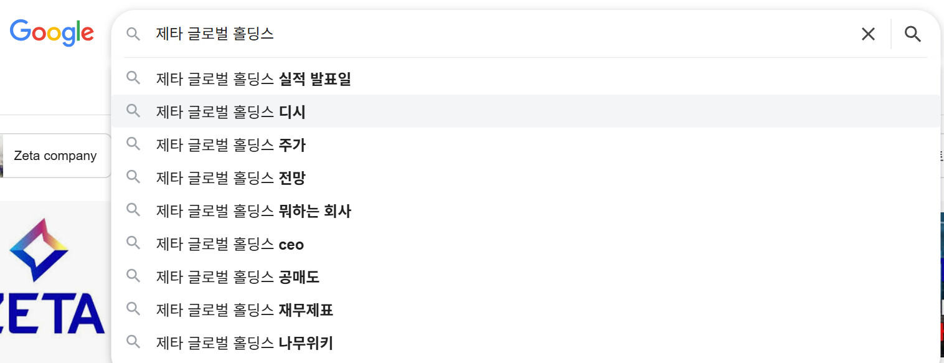
Task: Select the 공매도 suggestion
Action: (x=237, y=277)
